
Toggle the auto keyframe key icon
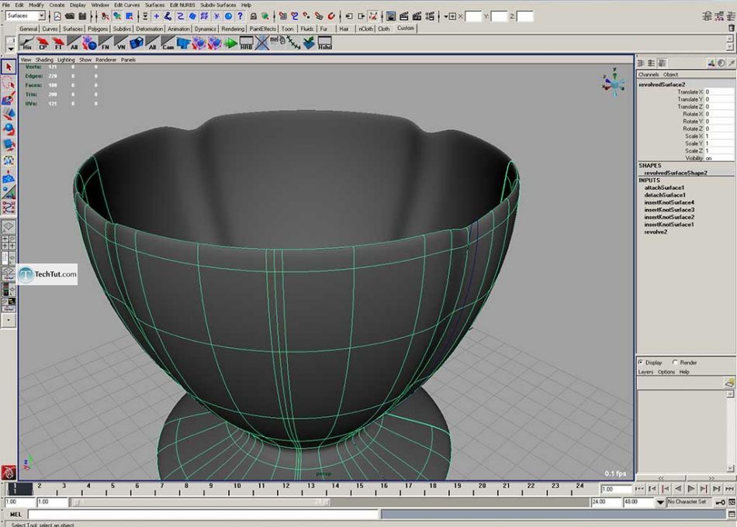(x=721, y=502)
